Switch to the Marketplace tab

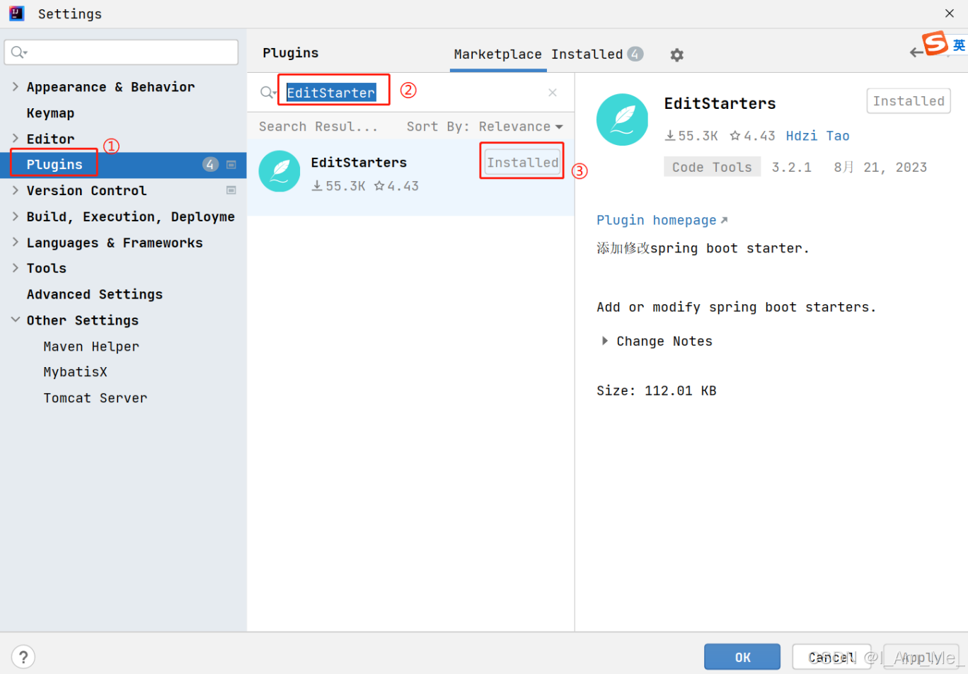(x=497, y=54)
